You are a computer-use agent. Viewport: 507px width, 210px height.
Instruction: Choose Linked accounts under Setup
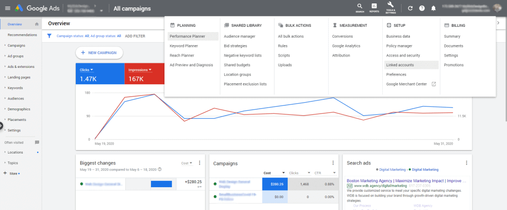pos(400,65)
